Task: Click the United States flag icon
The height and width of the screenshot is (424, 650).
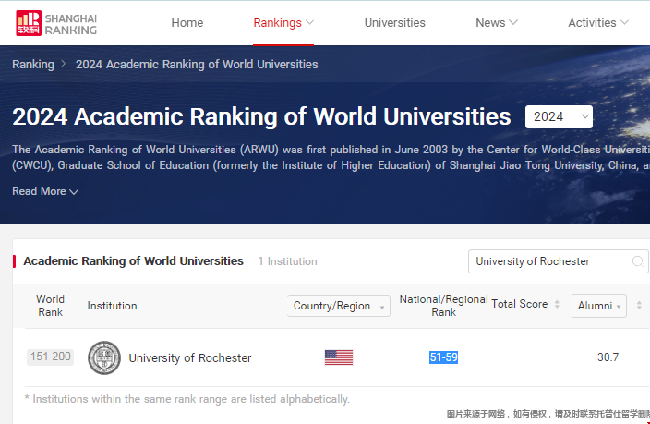Action: [x=339, y=357]
